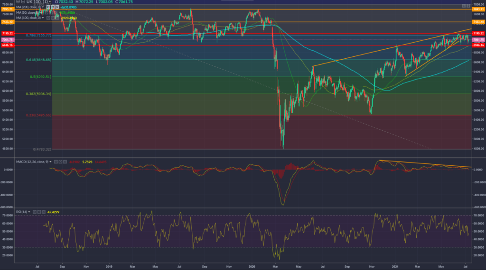Select right-axis current price label 7061.75
Viewport: 486px width, 270px height.
click(478, 40)
